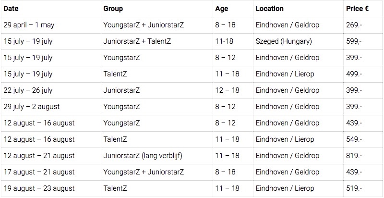Click the 599,- price cell

(354, 41)
